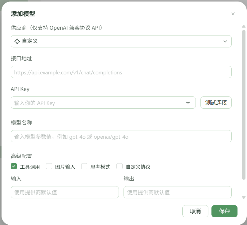Viewport: 247px width, 225px height.
Task: Click the vertical scrollbar thumb
Action: point(244,105)
